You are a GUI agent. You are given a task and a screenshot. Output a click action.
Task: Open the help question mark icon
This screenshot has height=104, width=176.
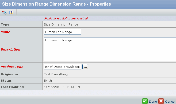pos(11,13)
